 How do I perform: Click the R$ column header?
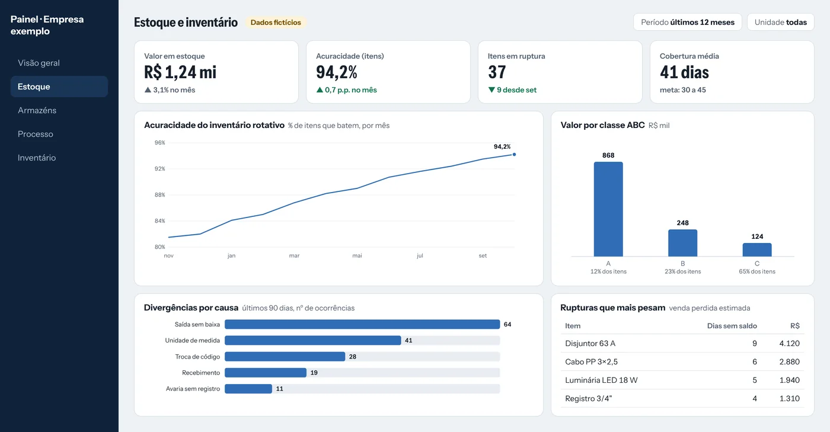coord(795,326)
